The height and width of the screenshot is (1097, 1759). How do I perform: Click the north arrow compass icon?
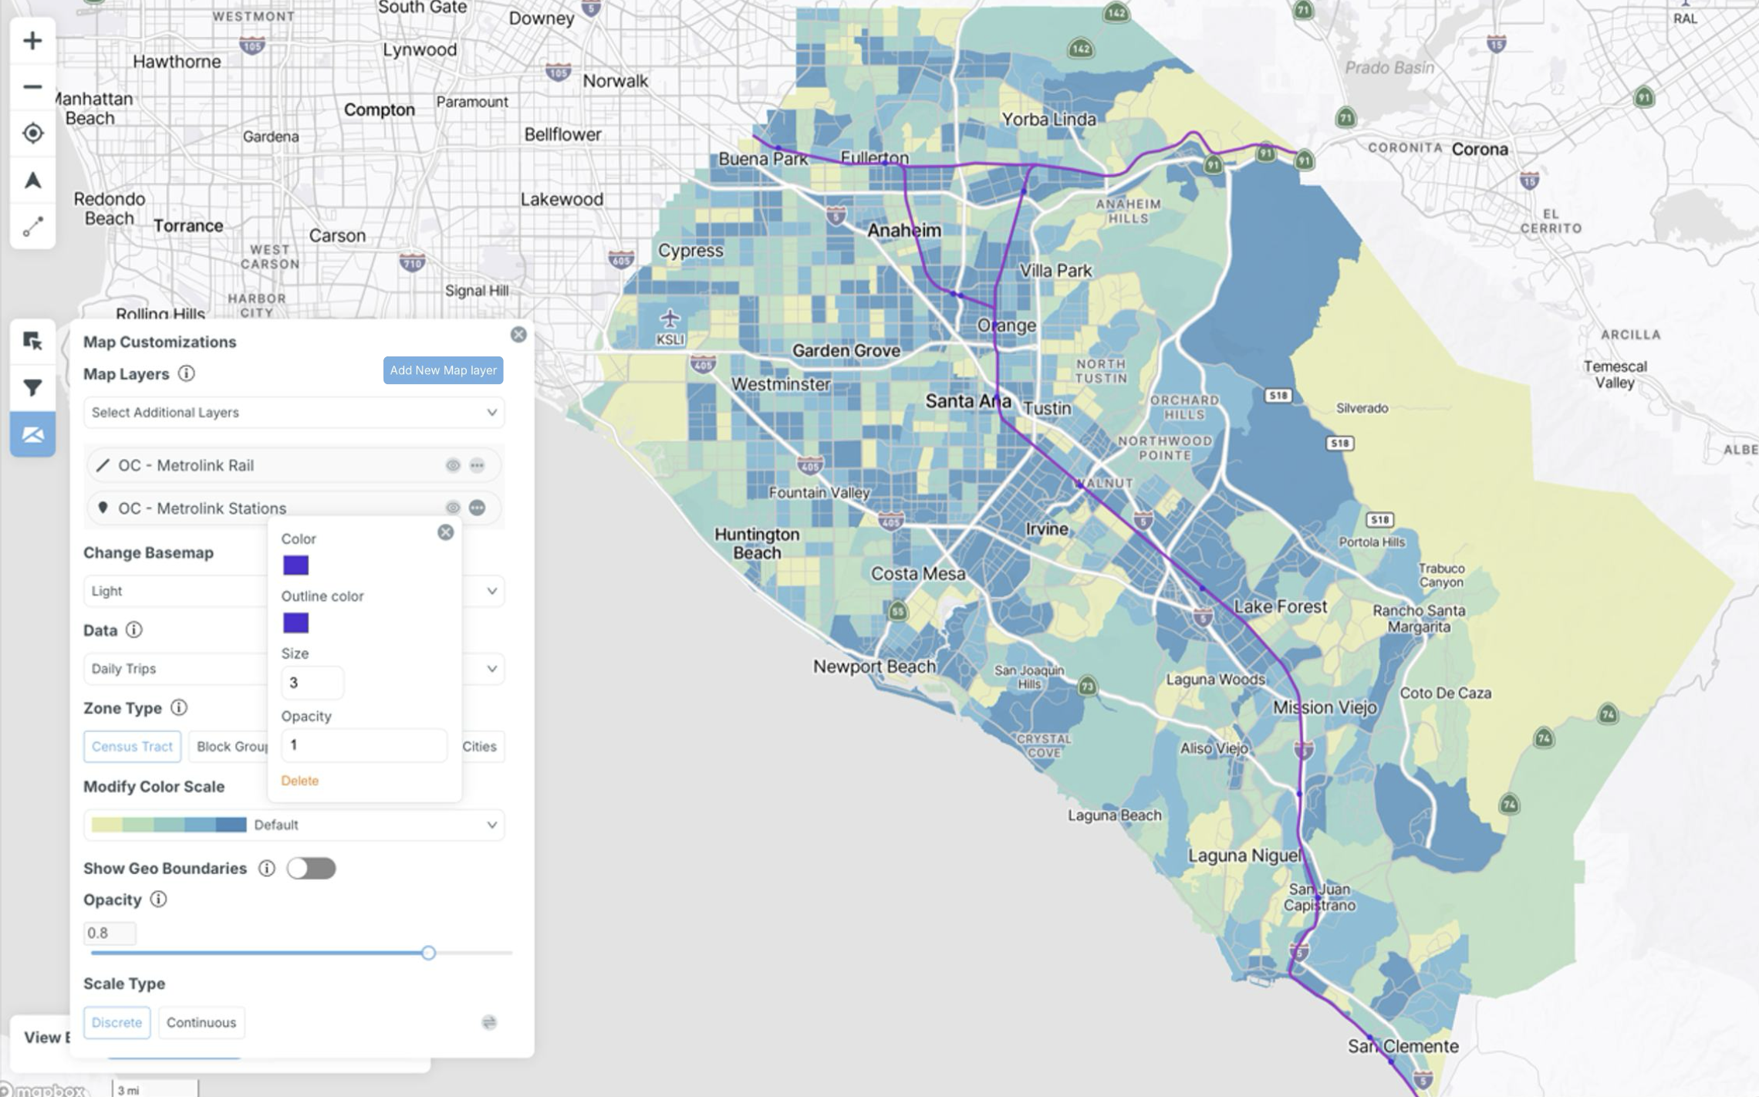point(32,181)
